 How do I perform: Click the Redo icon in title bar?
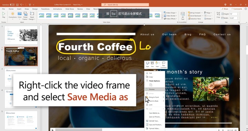click(26, 5)
